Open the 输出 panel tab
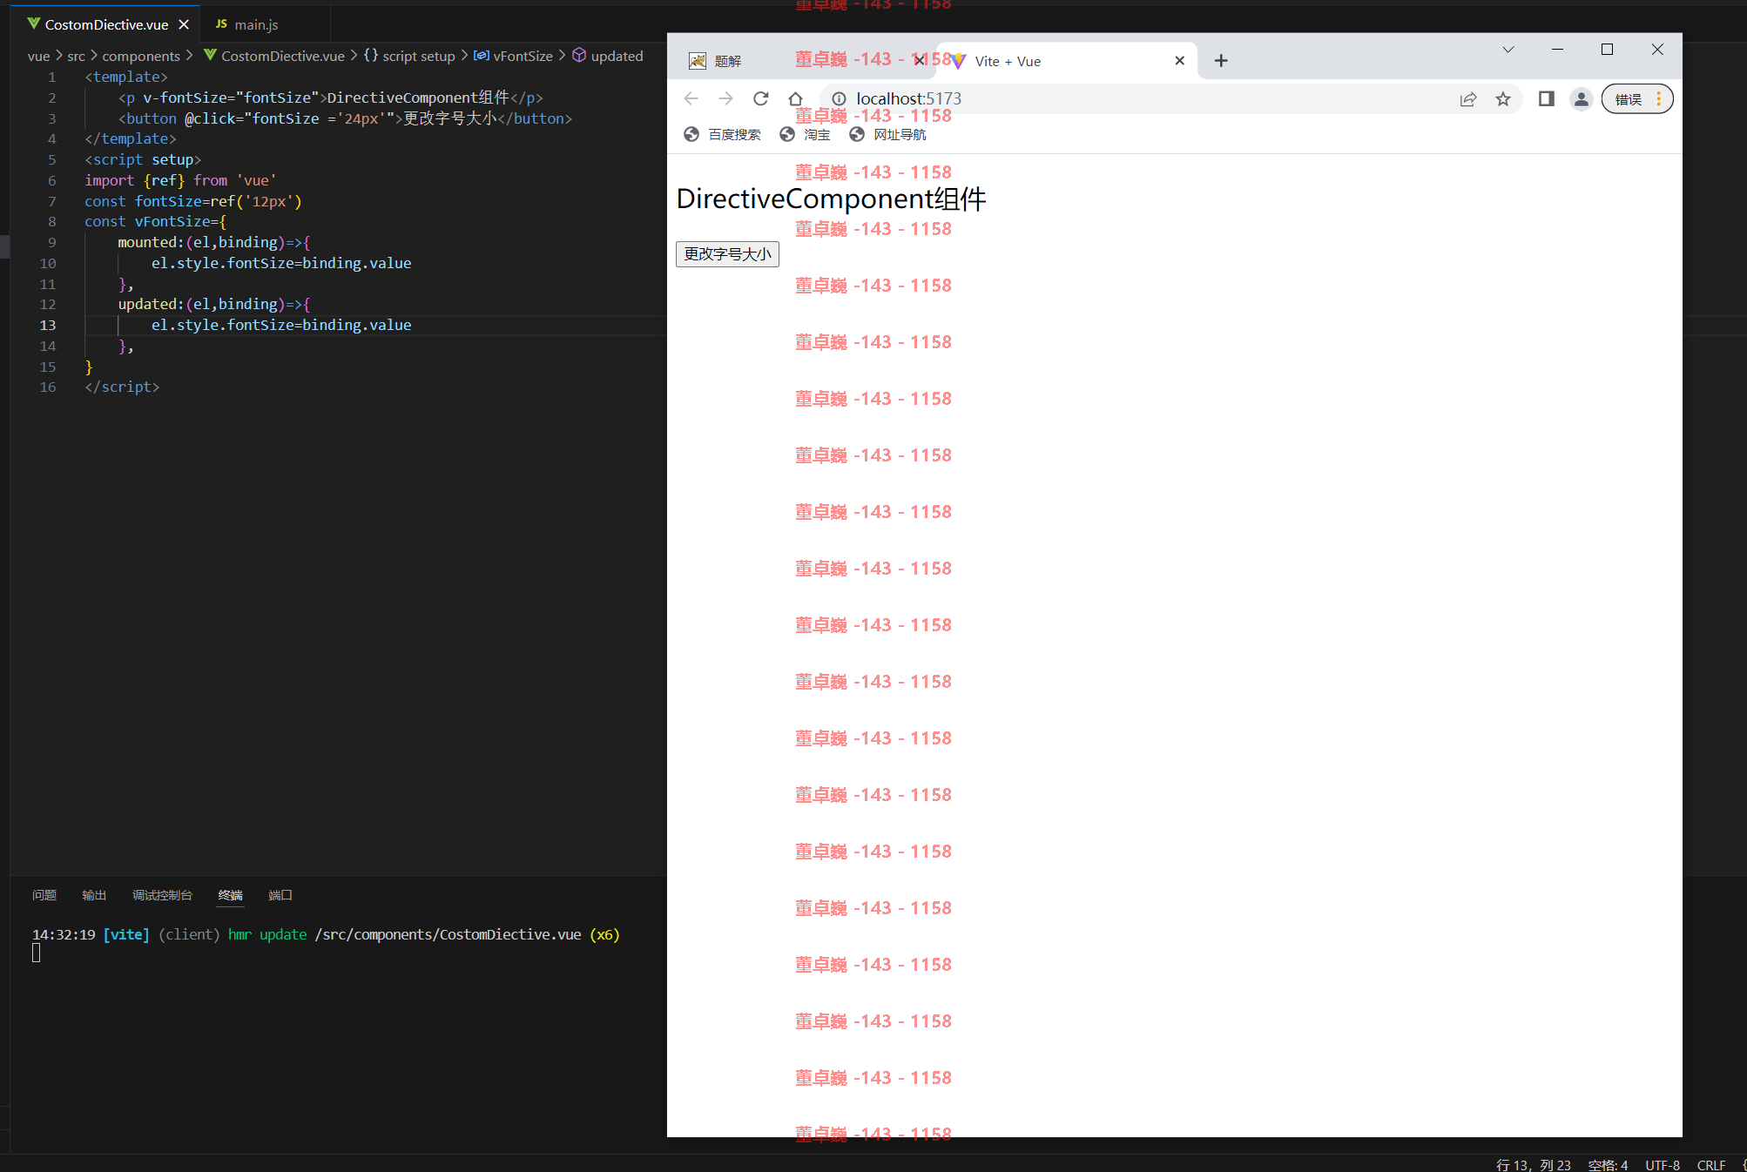 (94, 895)
